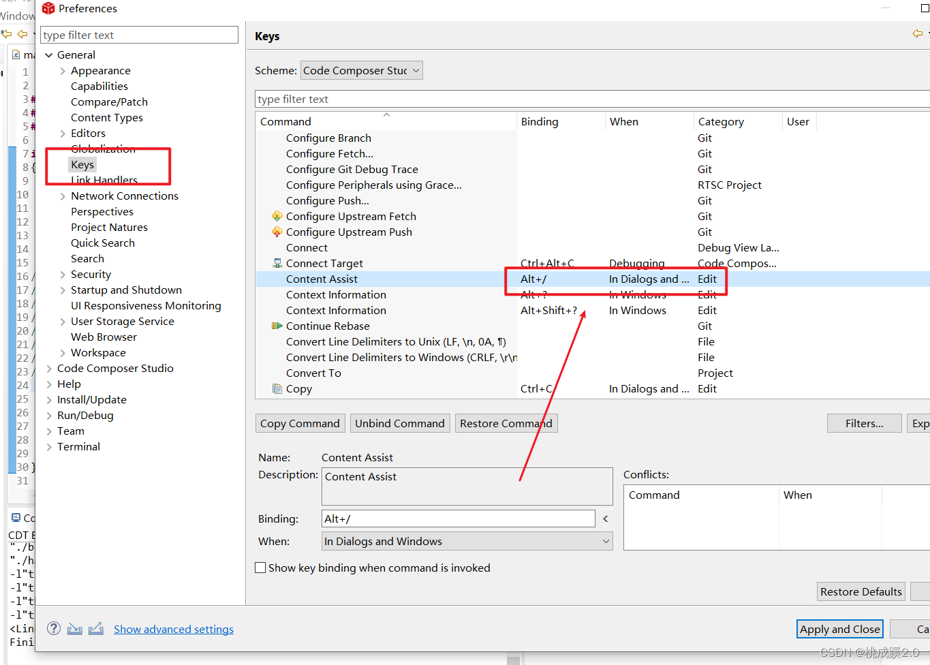
Task: Select Project Natures preference page
Action: tap(109, 227)
